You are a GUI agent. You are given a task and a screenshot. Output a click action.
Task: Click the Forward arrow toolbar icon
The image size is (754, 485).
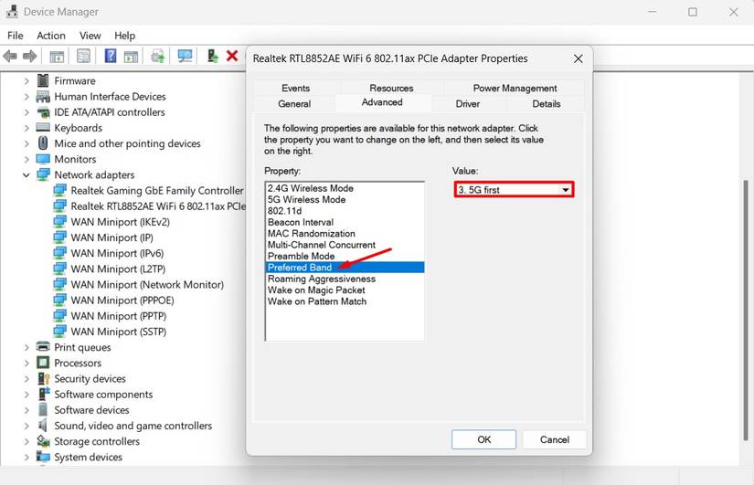(x=30, y=57)
